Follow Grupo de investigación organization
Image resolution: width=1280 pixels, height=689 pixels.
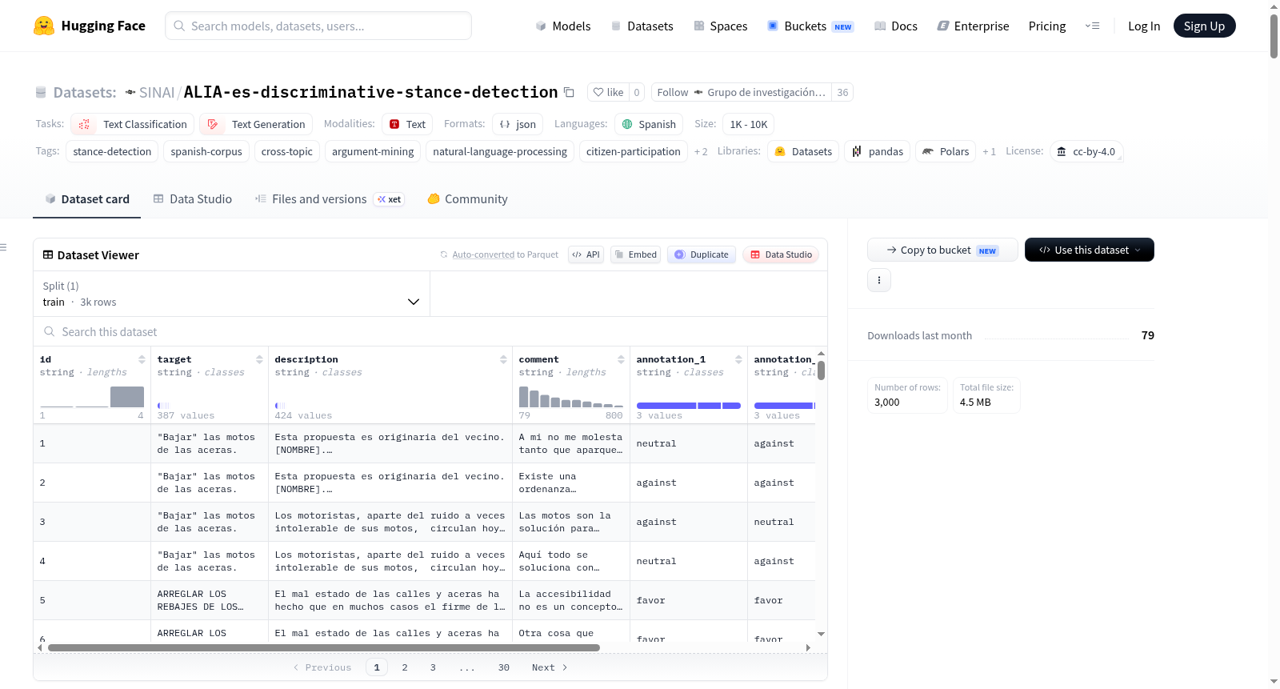coord(742,92)
